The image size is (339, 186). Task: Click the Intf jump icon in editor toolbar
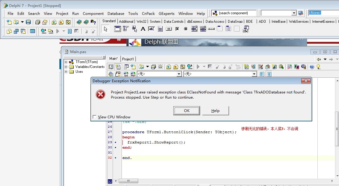pyautogui.click(x=126, y=74)
